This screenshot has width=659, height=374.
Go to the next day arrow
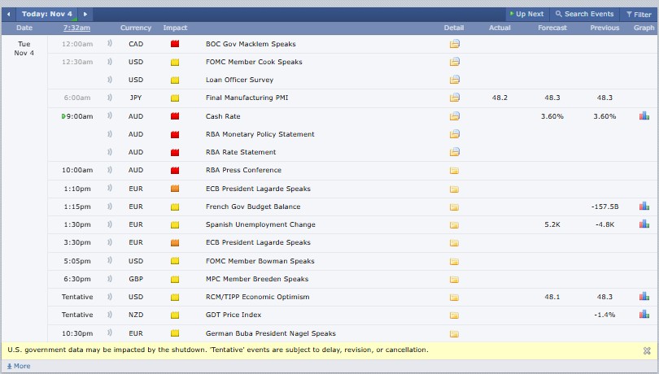pyautogui.click(x=86, y=14)
